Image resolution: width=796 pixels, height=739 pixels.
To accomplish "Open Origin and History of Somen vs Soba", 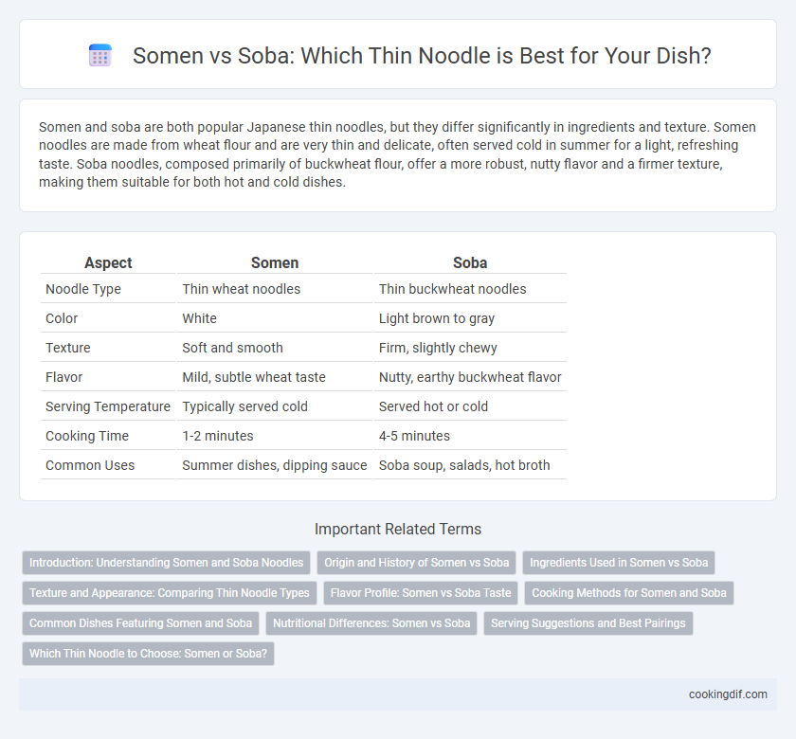I will [x=416, y=563].
